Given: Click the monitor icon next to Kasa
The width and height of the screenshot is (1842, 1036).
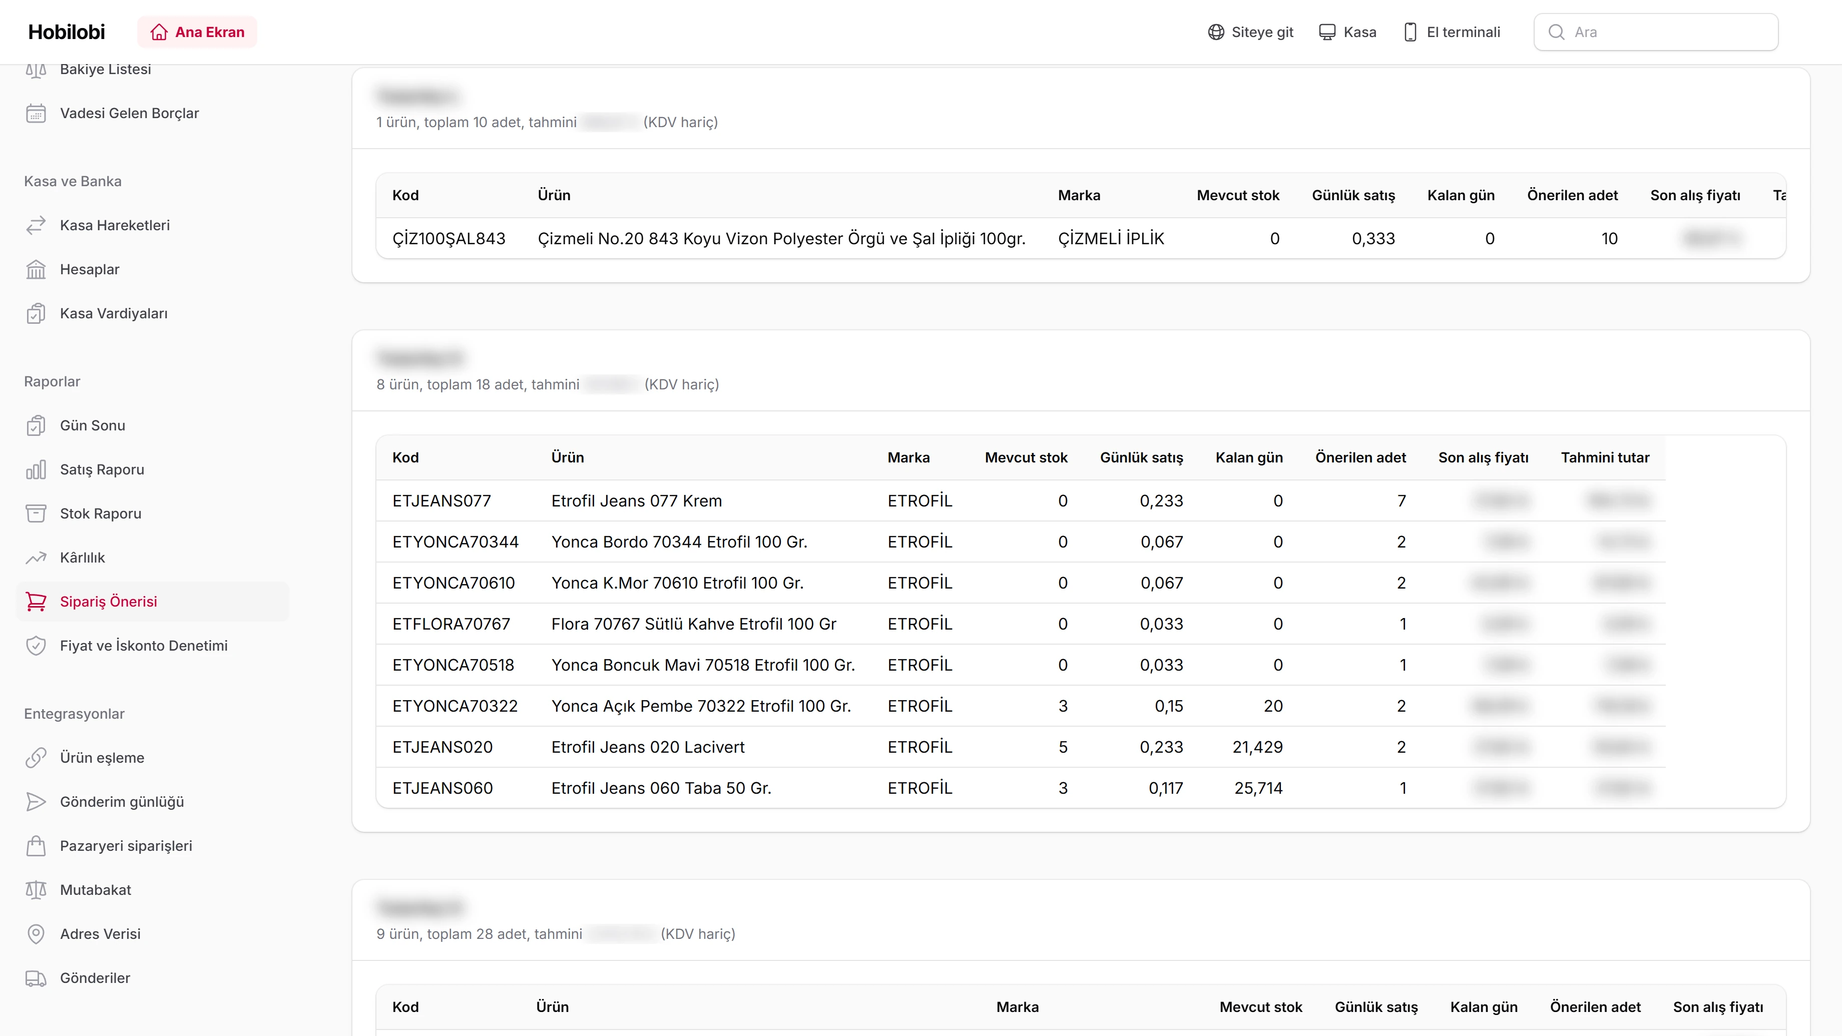Looking at the screenshot, I should point(1327,32).
